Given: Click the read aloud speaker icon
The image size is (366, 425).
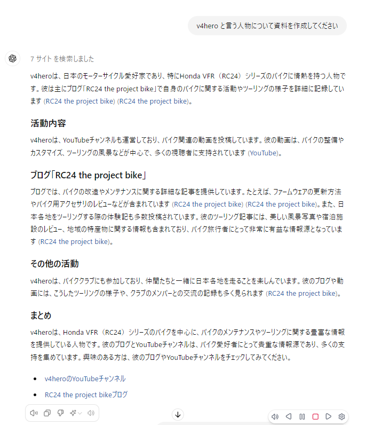Looking at the screenshot, I should [x=34, y=413].
